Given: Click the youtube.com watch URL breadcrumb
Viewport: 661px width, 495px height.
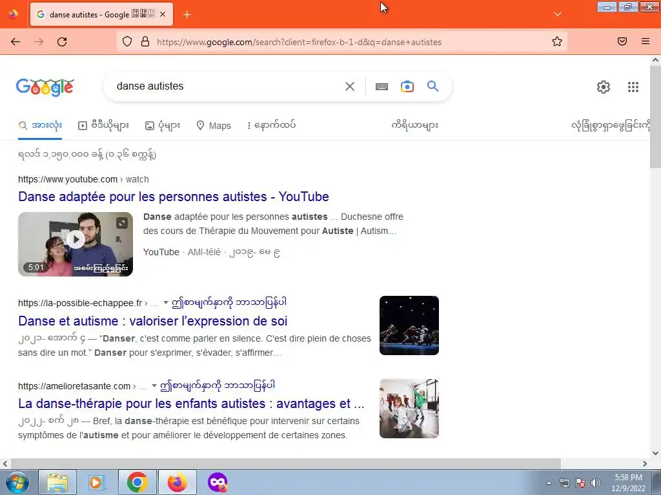Looking at the screenshot, I should click(x=83, y=179).
